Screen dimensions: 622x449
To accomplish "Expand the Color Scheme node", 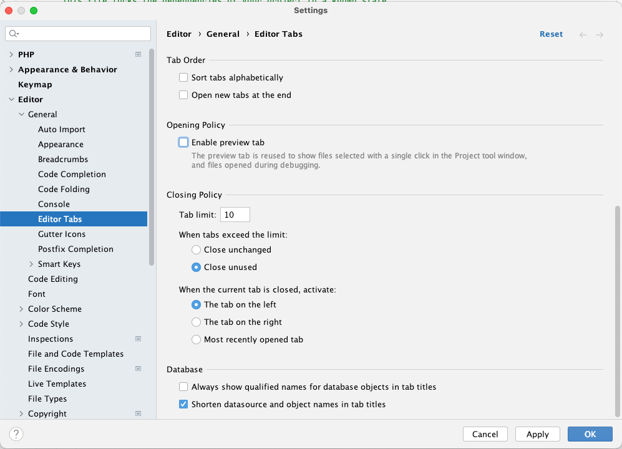I will 21,309.
